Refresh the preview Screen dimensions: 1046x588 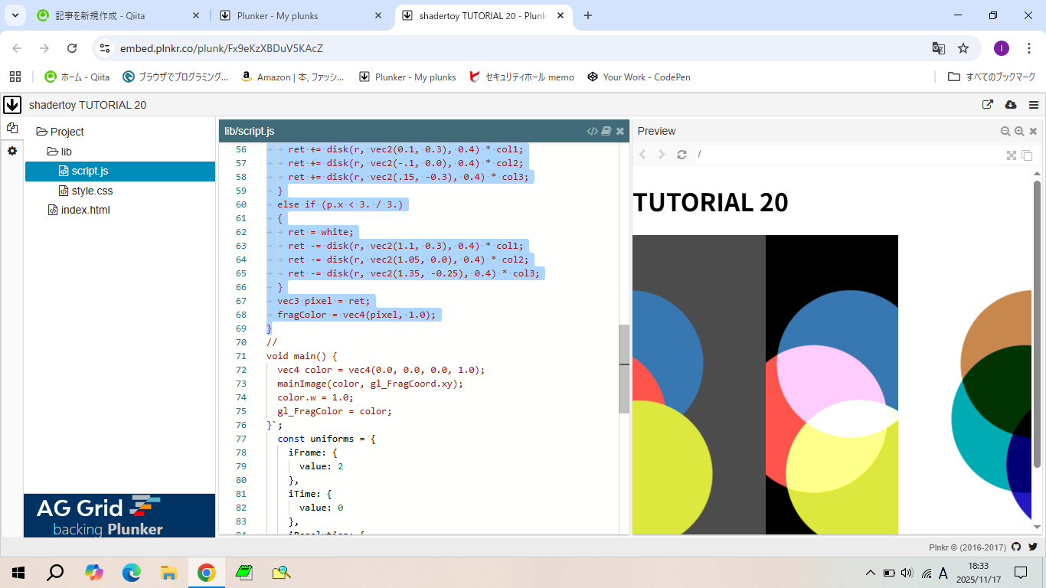pyautogui.click(x=682, y=155)
